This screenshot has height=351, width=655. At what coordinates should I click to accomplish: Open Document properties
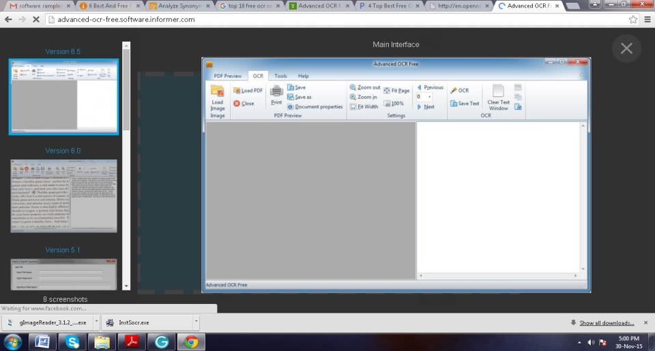click(315, 107)
